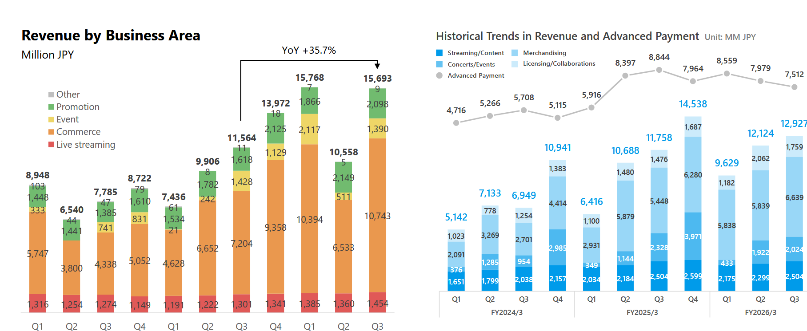Click the "Unit: MM JPY" note

pyautogui.click(x=730, y=37)
